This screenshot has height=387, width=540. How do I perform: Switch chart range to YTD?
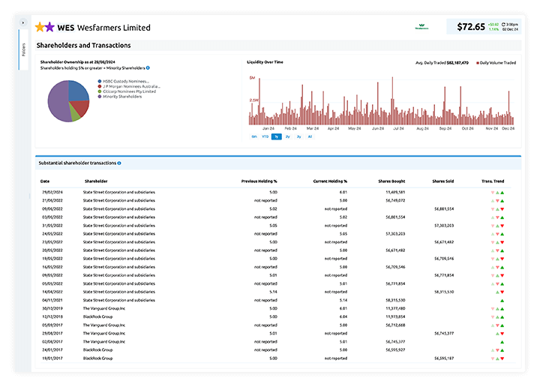(265, 136)
